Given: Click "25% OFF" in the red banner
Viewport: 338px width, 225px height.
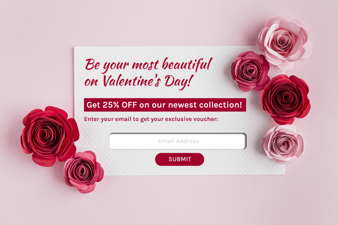Looking at the screenshot, I should click(119, 105).
